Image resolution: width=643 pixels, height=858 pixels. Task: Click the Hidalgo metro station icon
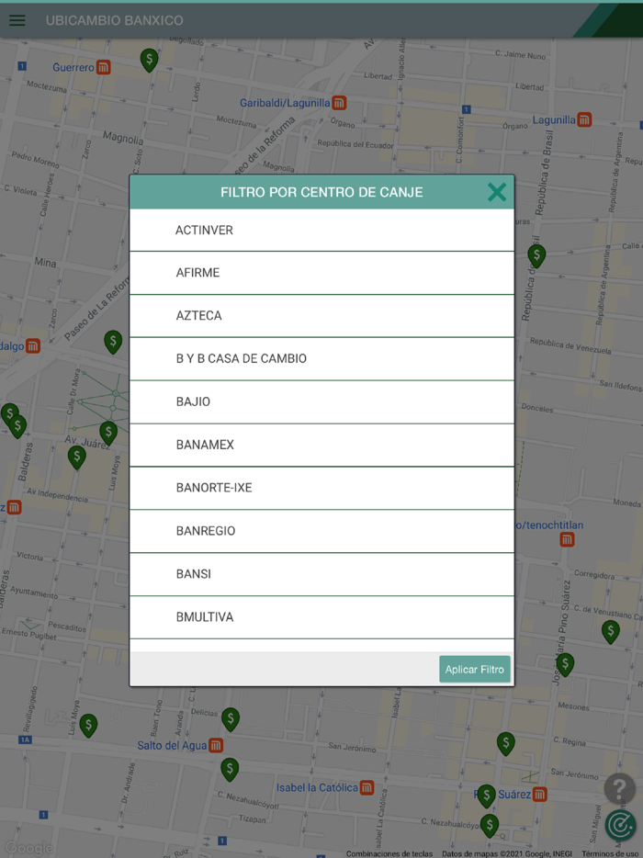point(33,346)
